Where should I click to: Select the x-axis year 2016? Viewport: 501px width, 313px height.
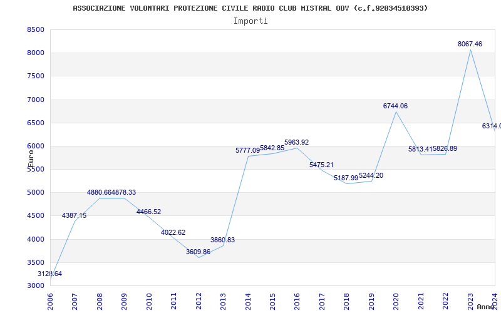point(297,301)
